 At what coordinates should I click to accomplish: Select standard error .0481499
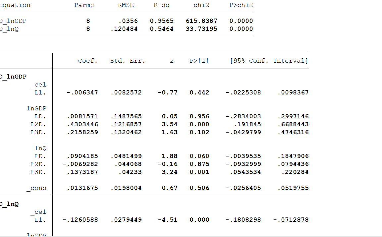[126, 156]
